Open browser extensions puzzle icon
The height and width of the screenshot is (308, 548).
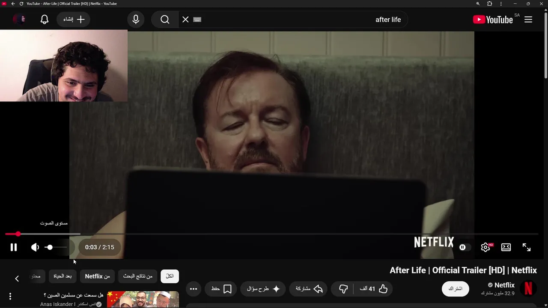490,4
